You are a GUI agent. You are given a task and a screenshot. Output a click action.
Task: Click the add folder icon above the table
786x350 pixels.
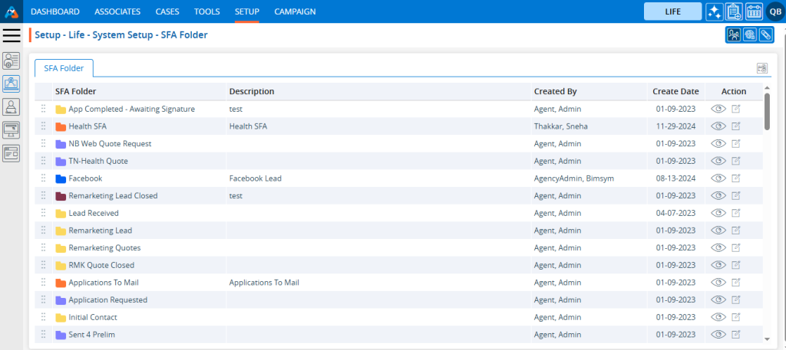coord(762,68)
